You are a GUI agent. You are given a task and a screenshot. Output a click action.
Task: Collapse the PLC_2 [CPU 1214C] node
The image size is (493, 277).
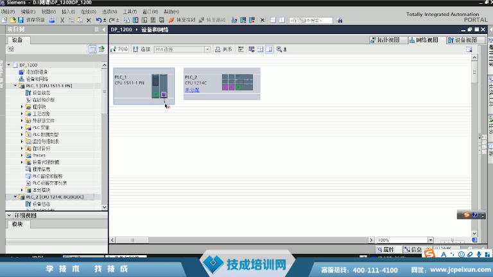point(15,197)
